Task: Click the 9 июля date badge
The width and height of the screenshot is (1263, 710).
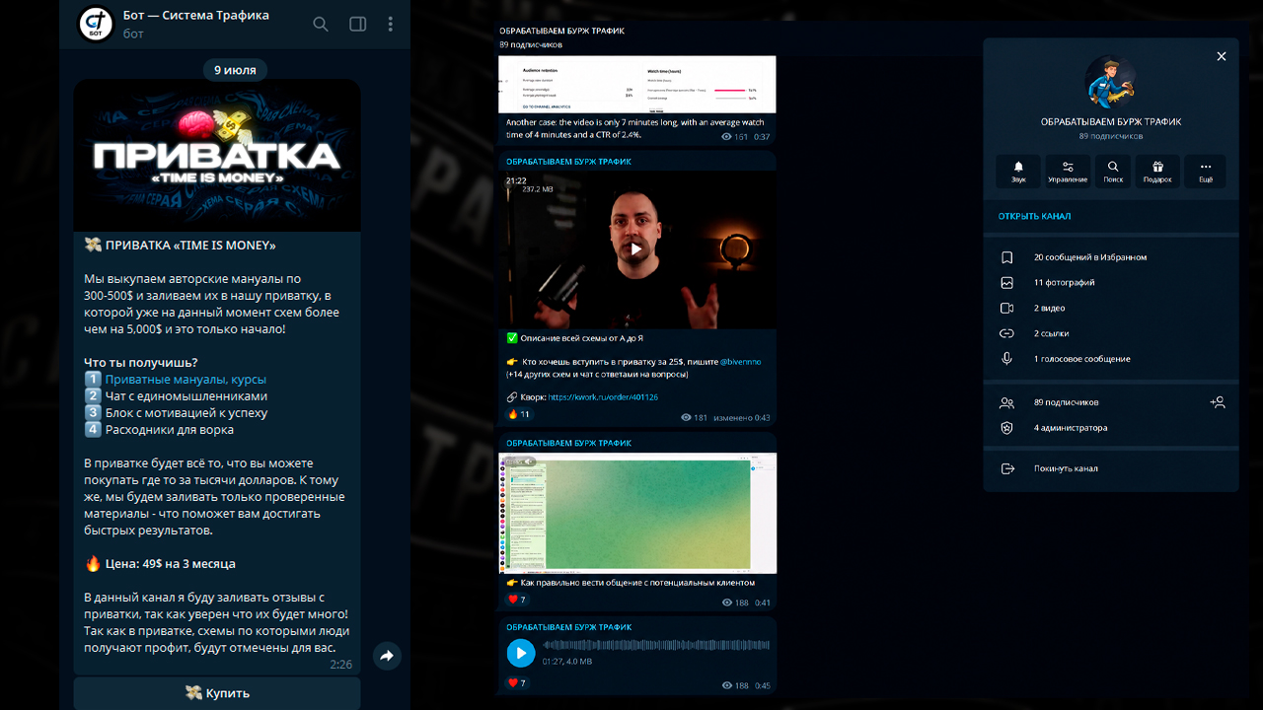Action: click(235, 70)
